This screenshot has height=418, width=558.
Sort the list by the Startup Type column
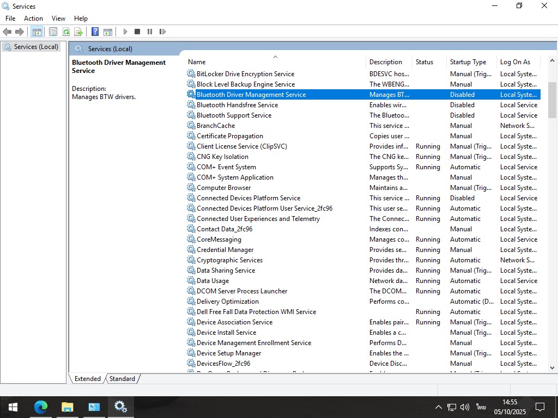[x=468, y=62]
